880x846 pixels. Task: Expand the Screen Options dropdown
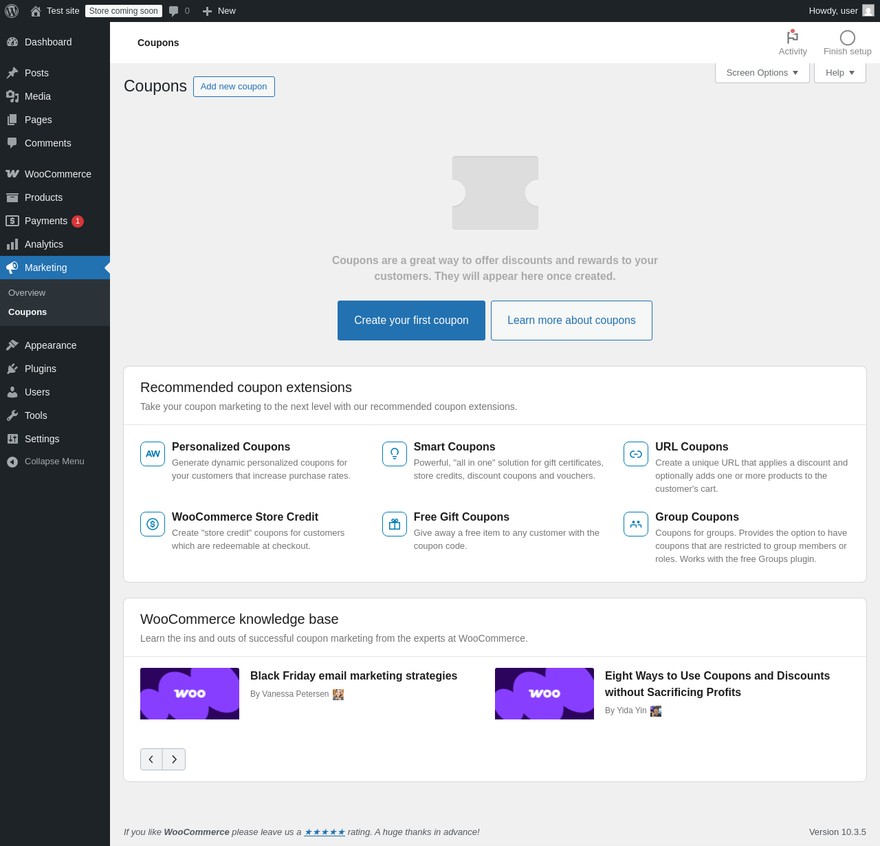point(762,73)
